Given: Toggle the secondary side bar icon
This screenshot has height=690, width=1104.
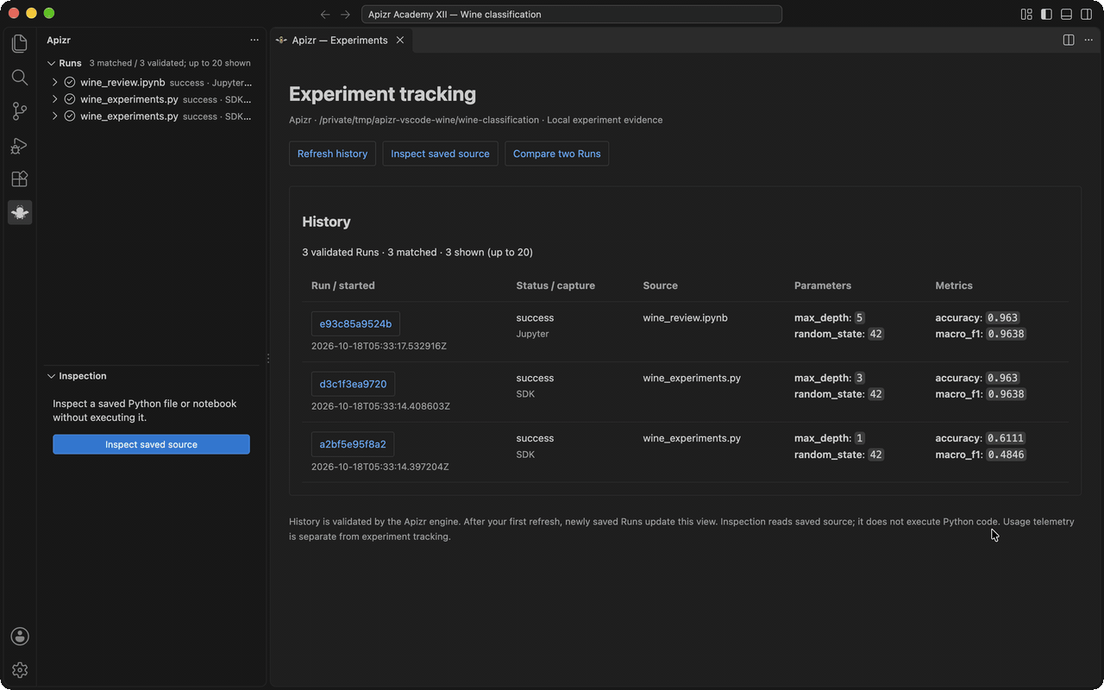Looking at the screenshot, I should [1086, 15].
